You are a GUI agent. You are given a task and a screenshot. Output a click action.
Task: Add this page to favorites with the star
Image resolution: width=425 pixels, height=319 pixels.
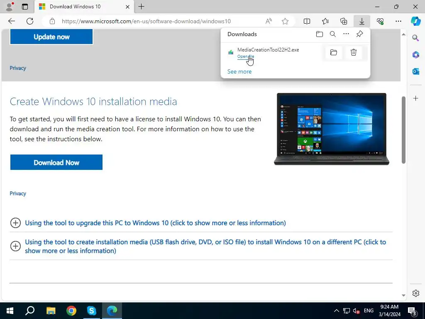point(285,21)
